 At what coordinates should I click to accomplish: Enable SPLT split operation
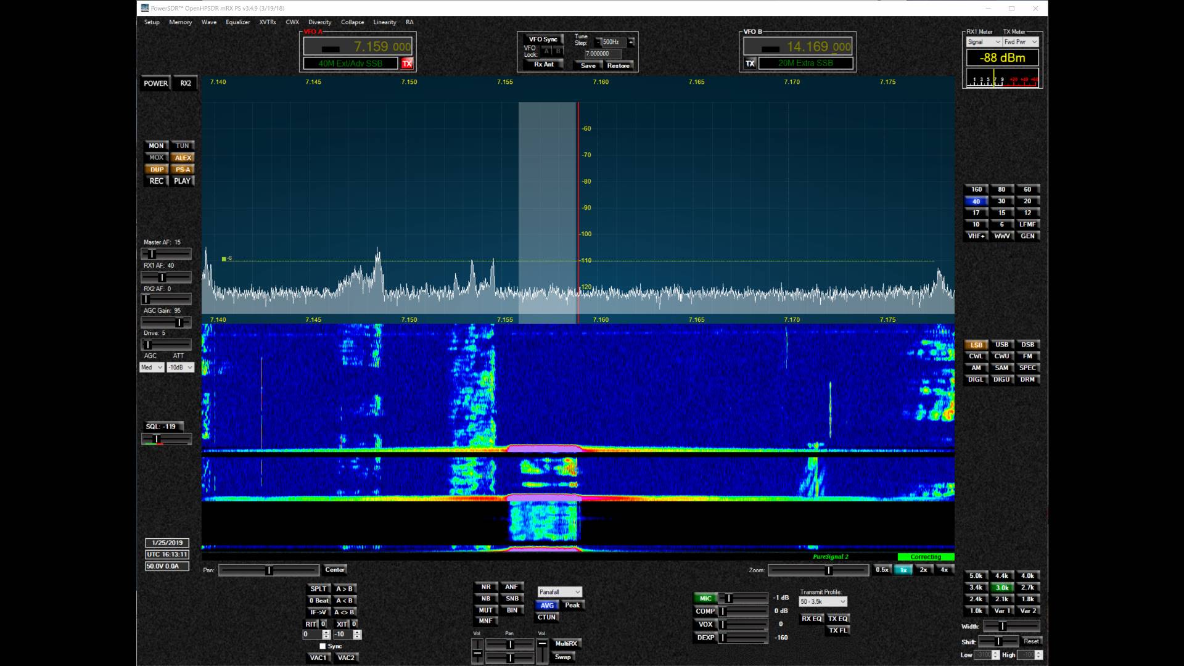coord(319,589)
